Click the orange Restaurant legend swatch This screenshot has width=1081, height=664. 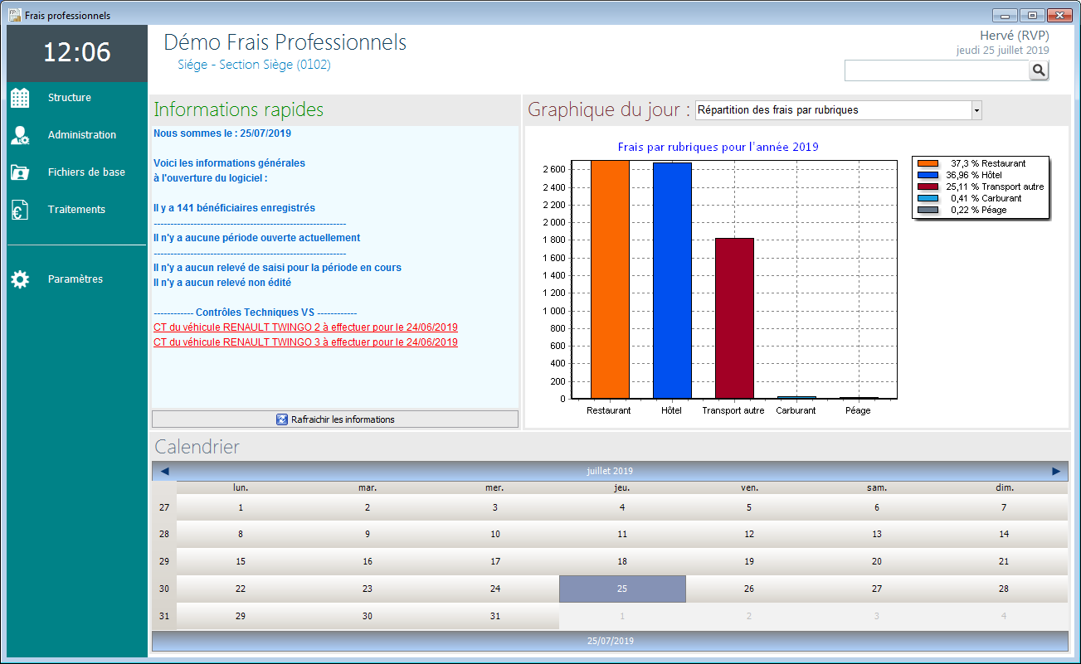[x=928, y=164]
